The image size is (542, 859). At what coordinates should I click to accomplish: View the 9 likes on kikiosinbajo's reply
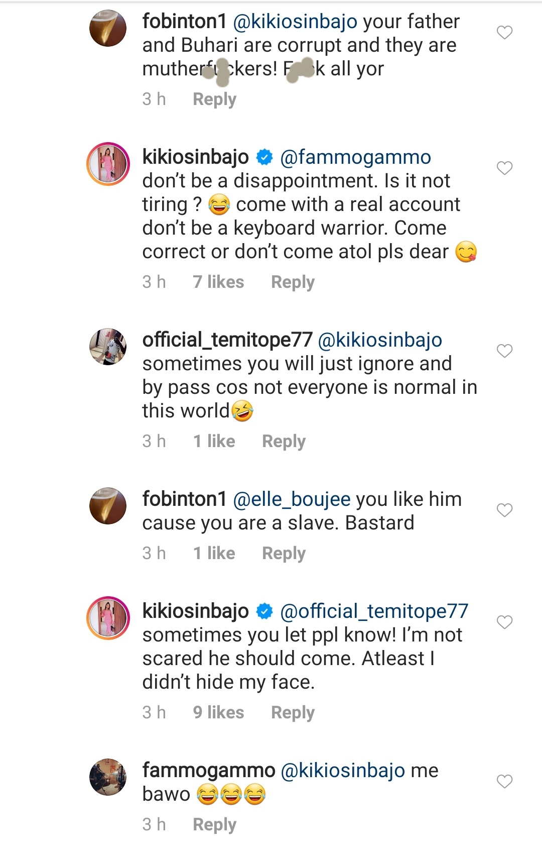tap(218, 713)
